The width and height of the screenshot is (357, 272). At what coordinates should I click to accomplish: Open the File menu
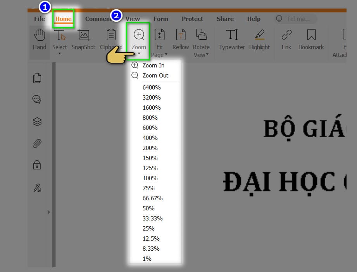pyautogui.click(x=40, y=19)
